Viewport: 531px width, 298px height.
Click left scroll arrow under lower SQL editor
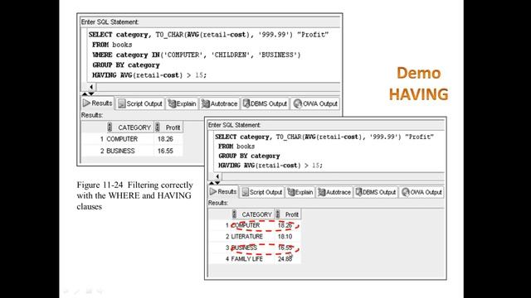(x=217, y=176)
